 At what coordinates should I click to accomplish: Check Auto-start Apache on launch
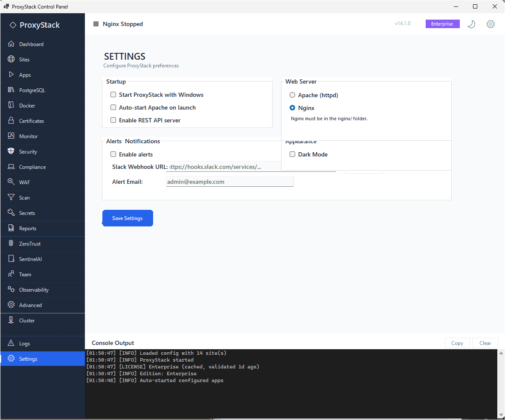coord(113,107)
